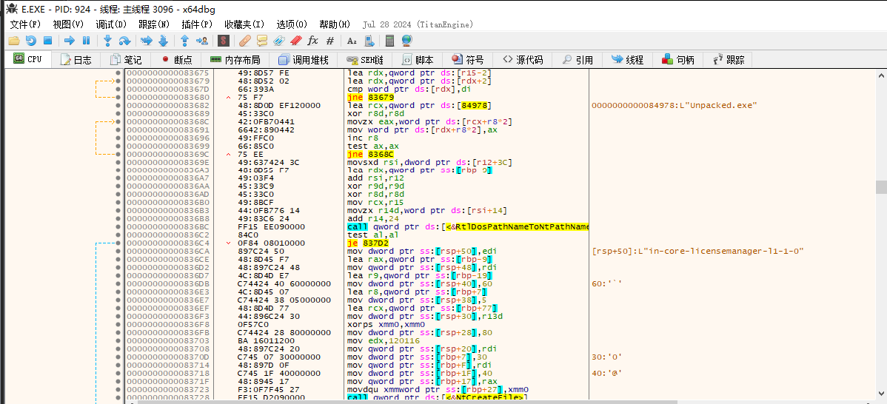The height and width of the screenshot is (404, 887).
Task: Toggle breakpoint bullet at address 00000000000836CA
Action: (x=118, y=251)
